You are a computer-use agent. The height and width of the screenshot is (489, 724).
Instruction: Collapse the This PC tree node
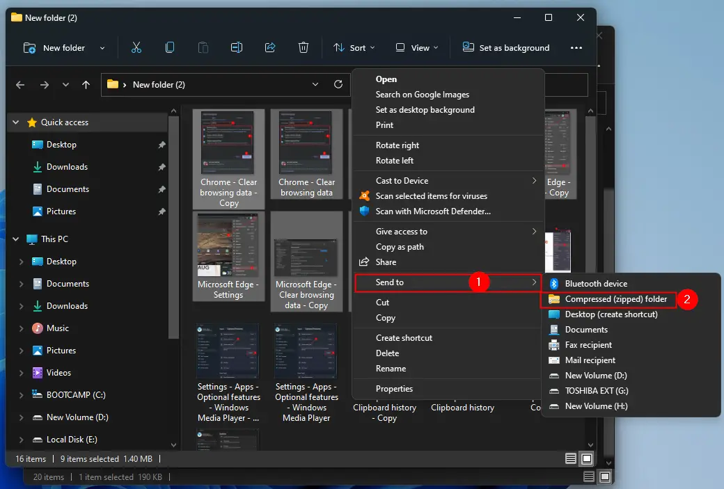16,239
